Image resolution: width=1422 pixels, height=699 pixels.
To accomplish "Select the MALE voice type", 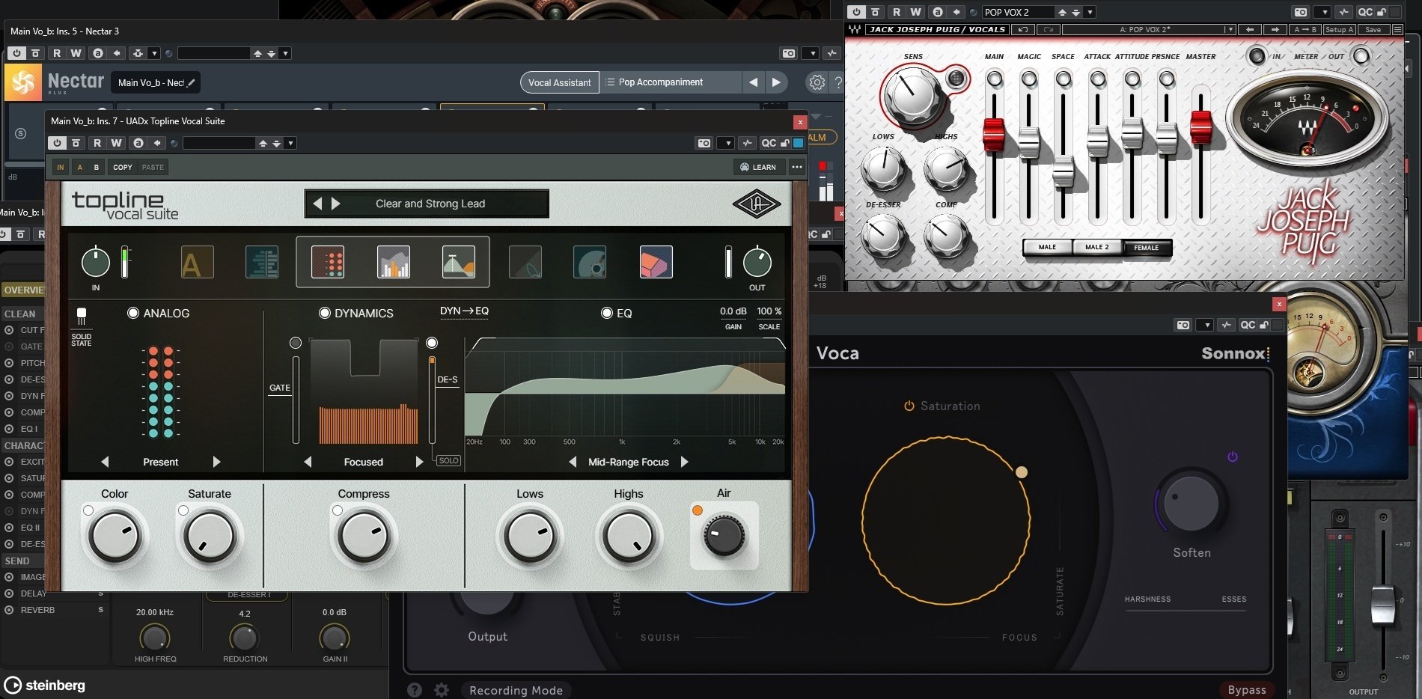I will click(1047, 247).
